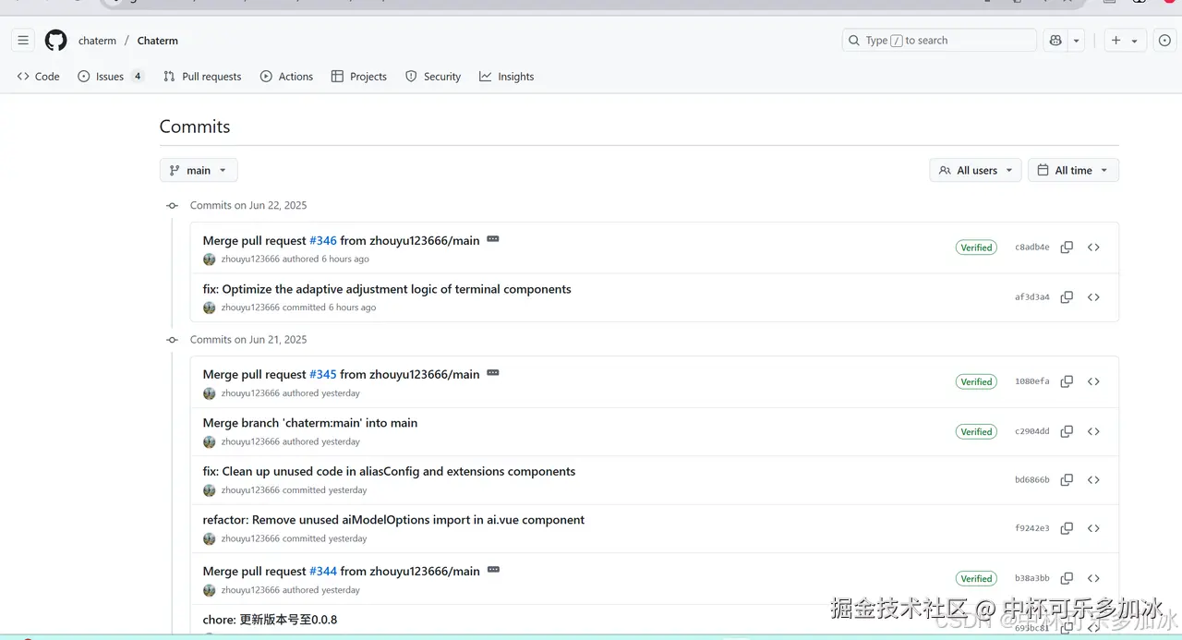Open the All users filter dropdown
This screenshot has height=640, width=1182.
point(976,170)
